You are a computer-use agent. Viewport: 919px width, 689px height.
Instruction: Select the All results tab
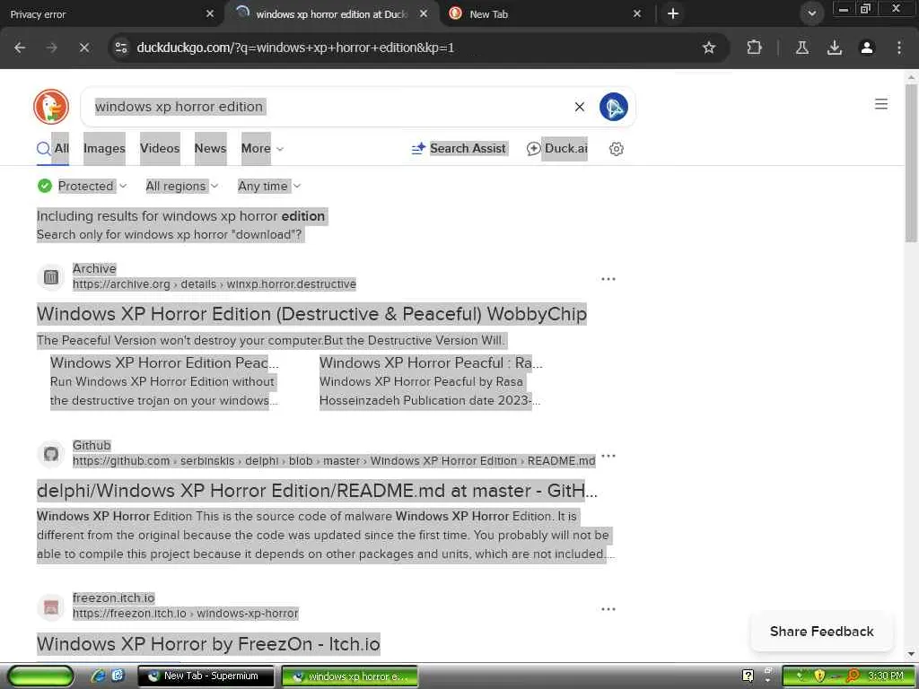tap(53, 148)
